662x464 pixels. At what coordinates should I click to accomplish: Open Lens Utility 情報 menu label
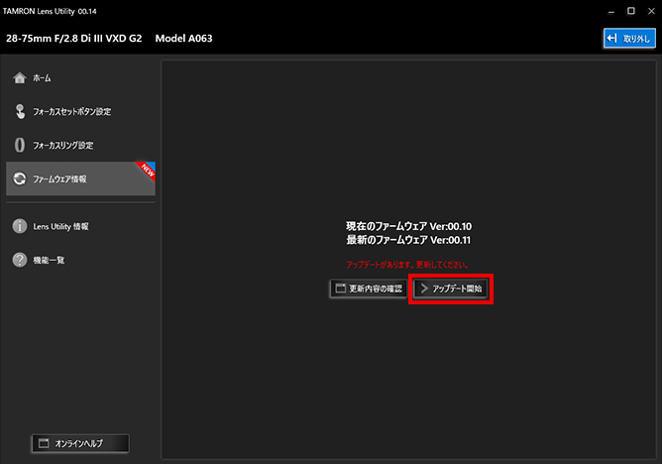[60, 227]
